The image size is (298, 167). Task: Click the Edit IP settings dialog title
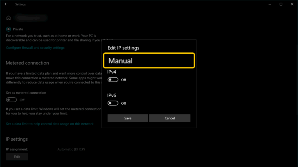(123, 48)
